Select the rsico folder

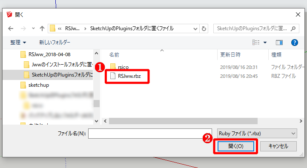point(123,67)
